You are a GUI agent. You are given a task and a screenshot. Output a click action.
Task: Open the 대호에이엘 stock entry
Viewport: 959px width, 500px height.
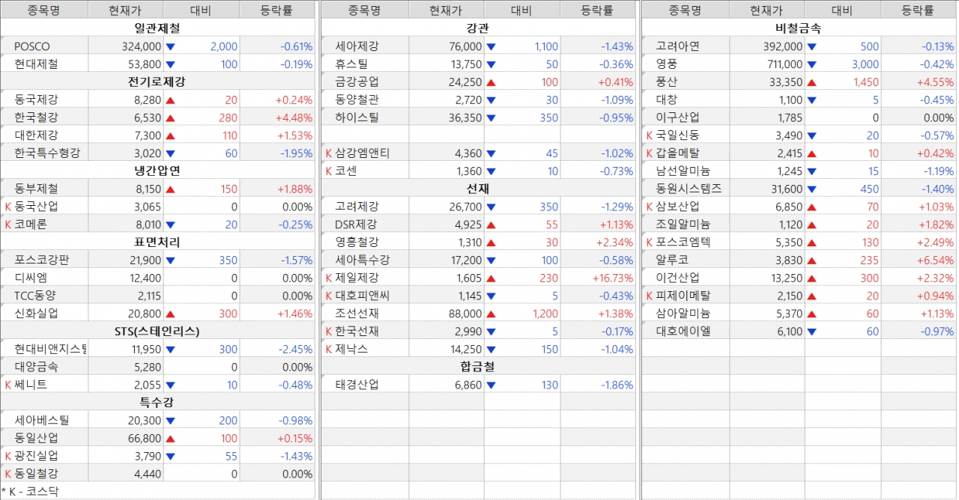683,332
